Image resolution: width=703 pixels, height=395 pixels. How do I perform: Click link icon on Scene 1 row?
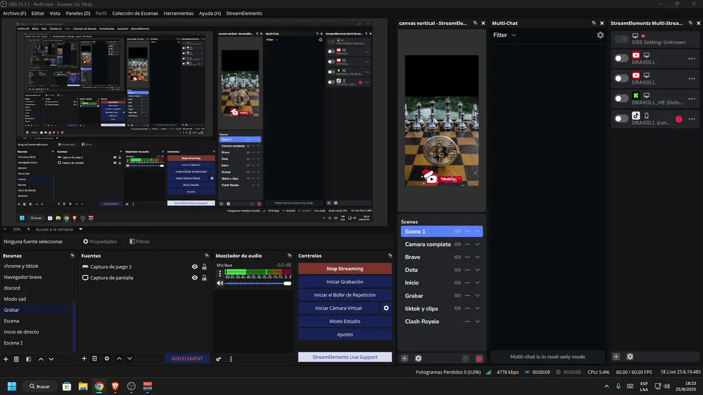(x=457, y=231)
